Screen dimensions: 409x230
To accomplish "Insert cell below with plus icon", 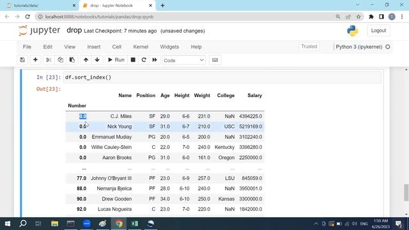I will click(x=35, y=60).
